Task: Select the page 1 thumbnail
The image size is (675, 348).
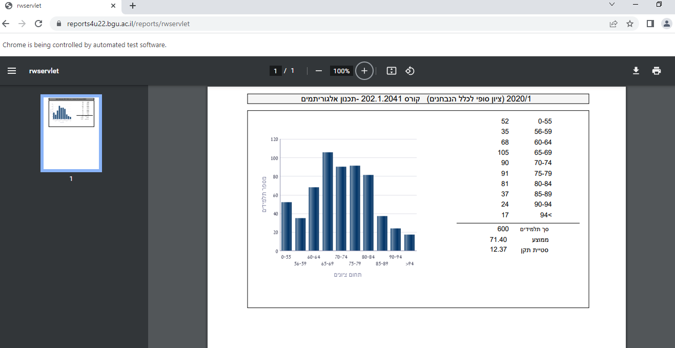Action: 71,133
